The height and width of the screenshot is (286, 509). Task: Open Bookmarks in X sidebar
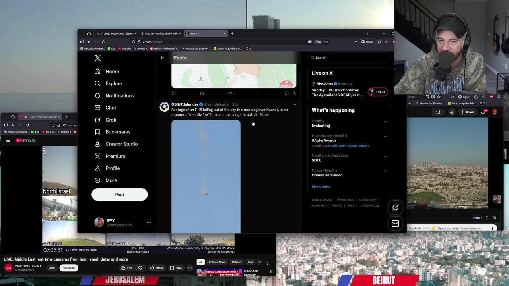[113, 132]
